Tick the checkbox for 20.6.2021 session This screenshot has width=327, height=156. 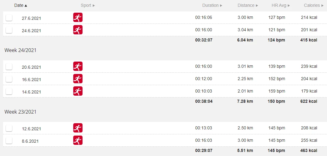[x=9, y=67]
